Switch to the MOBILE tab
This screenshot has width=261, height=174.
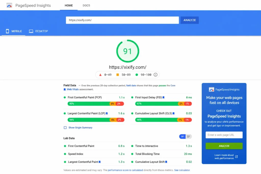tap(14, 31)
